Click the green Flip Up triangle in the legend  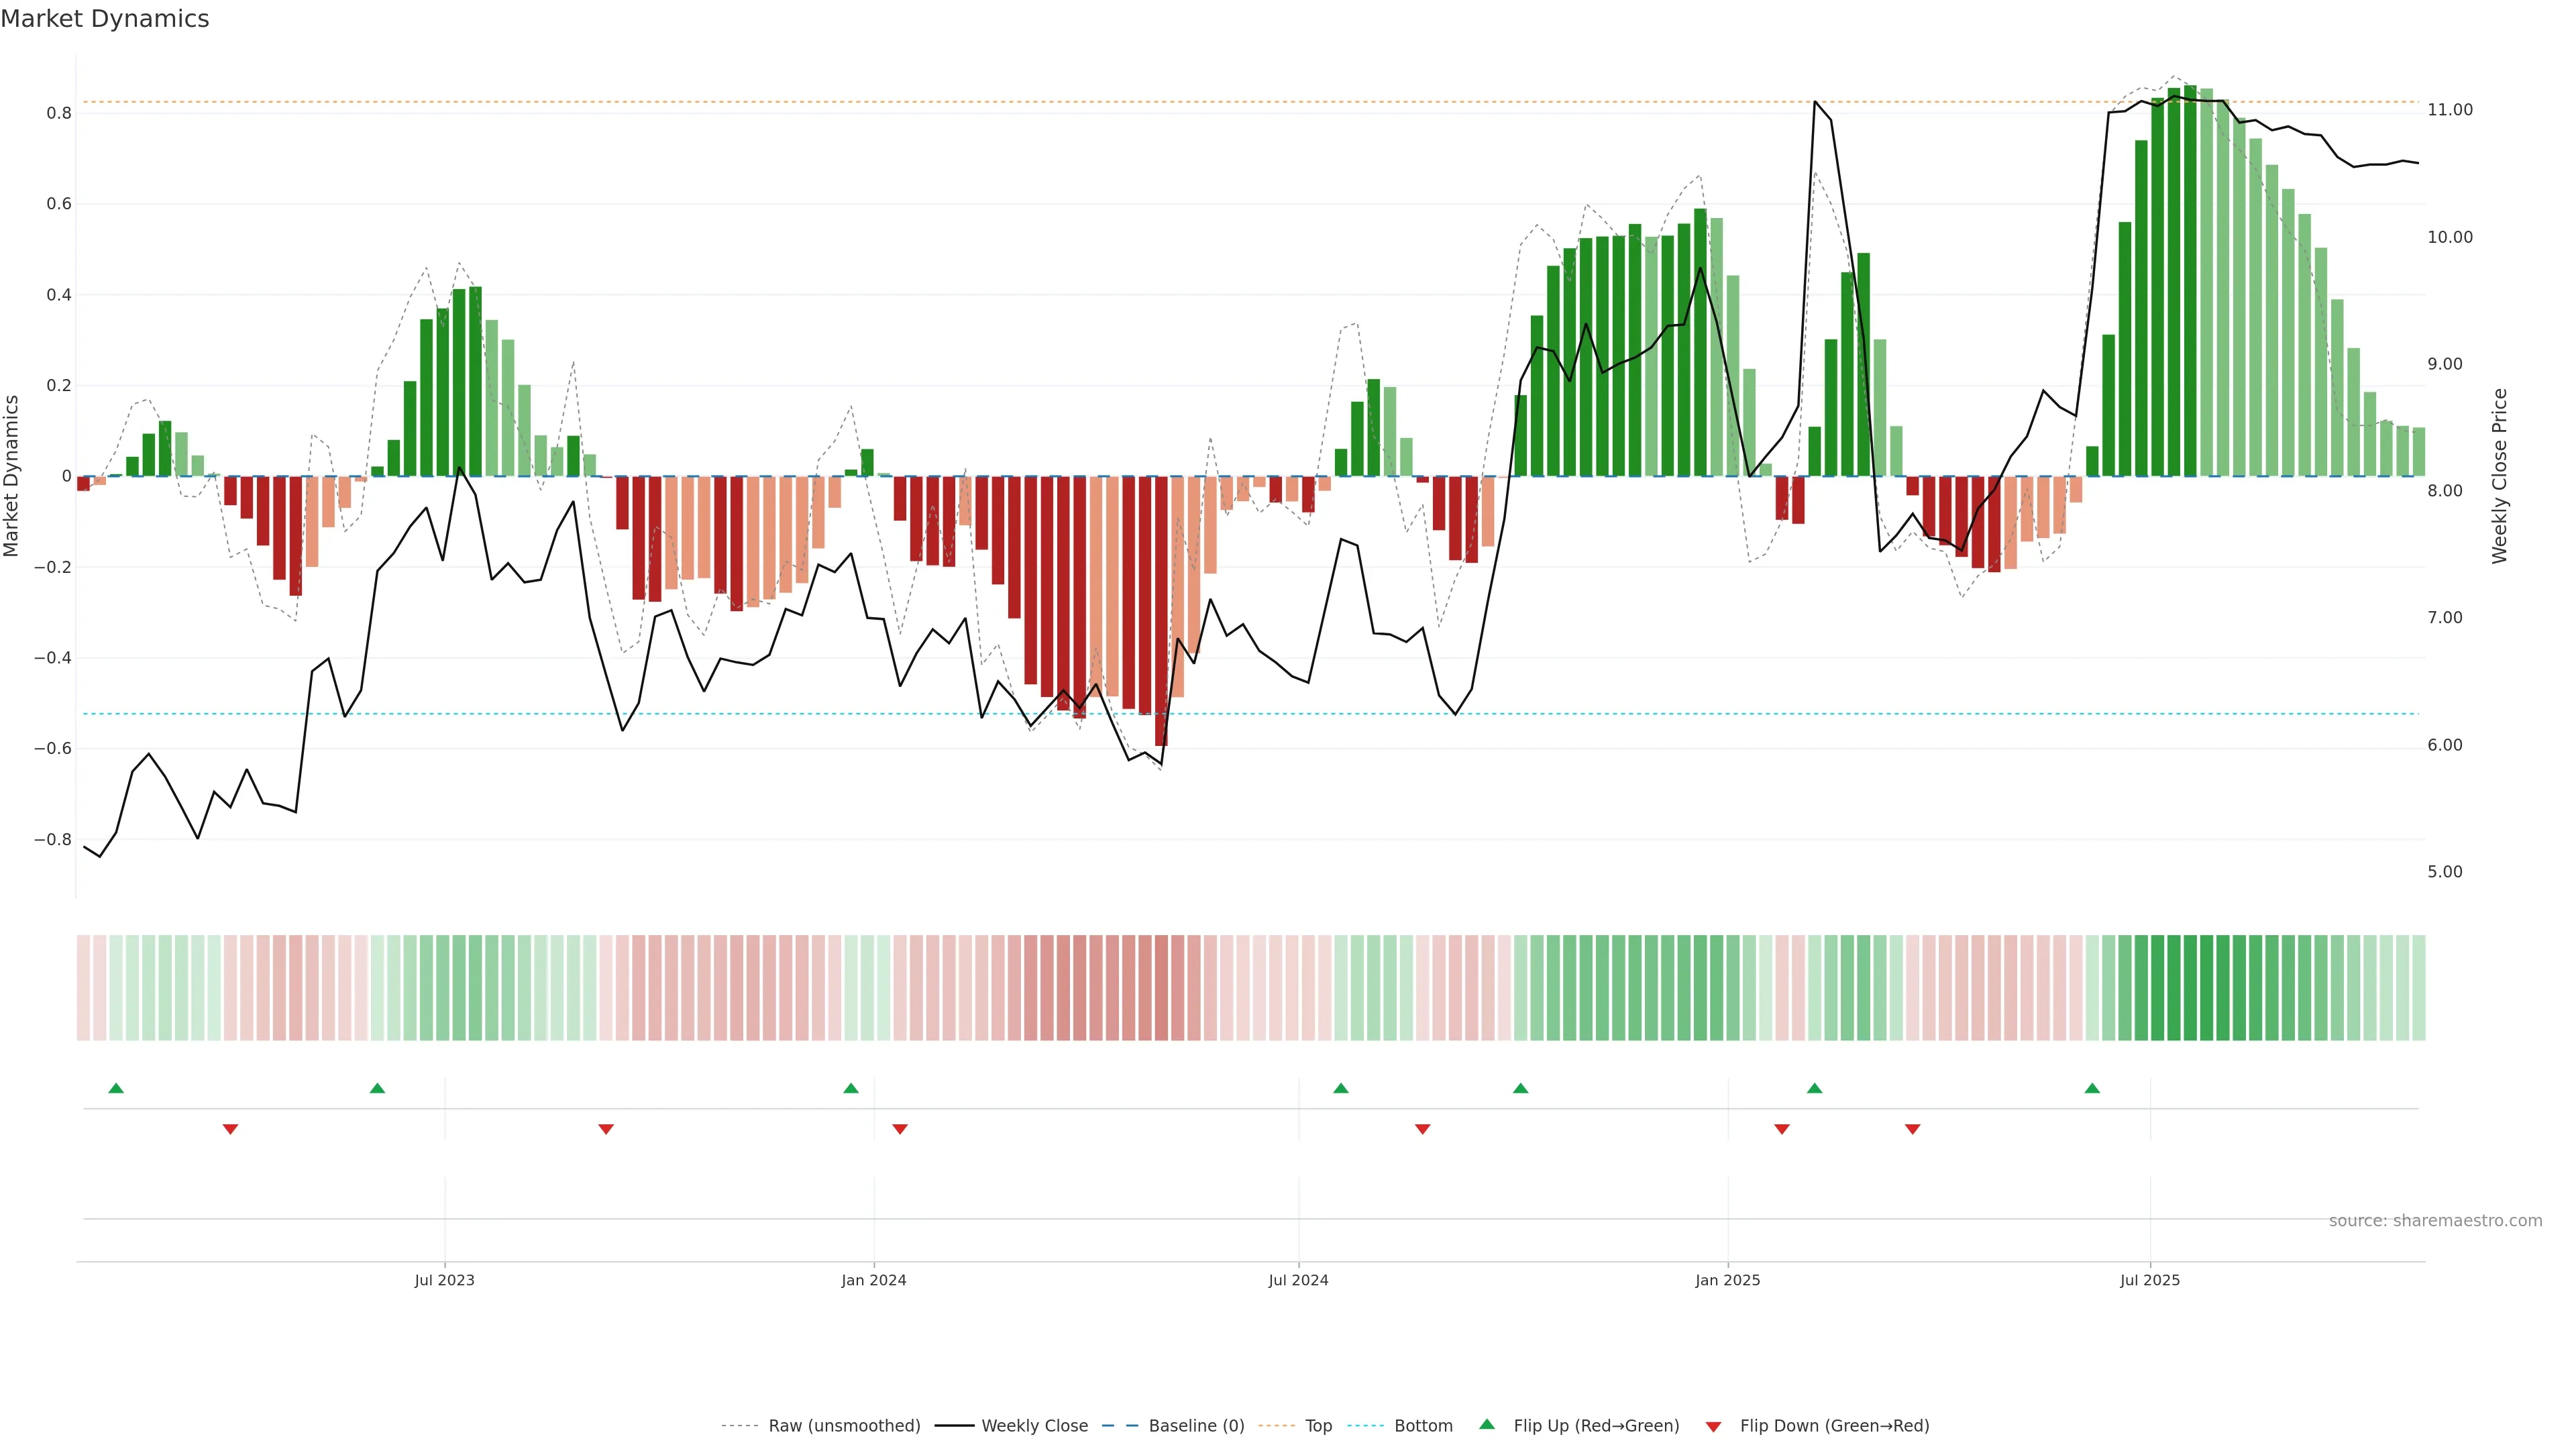tap(1487, 1425)
